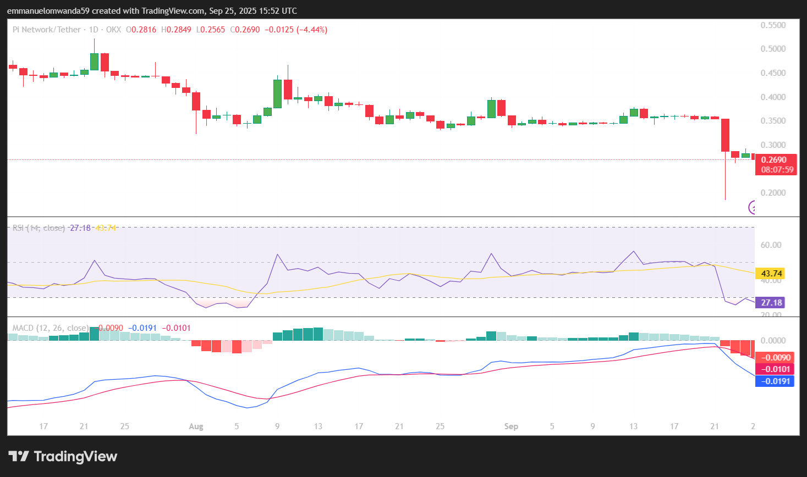The image size is (807, 477).
Task: Select the Aug label on the time axis
Action: pyautogui.click(x=196, y=426)
